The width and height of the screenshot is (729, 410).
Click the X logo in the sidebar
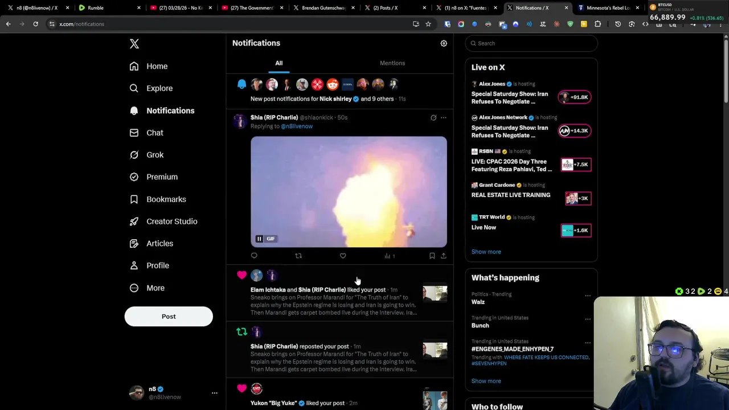(134, 44)
